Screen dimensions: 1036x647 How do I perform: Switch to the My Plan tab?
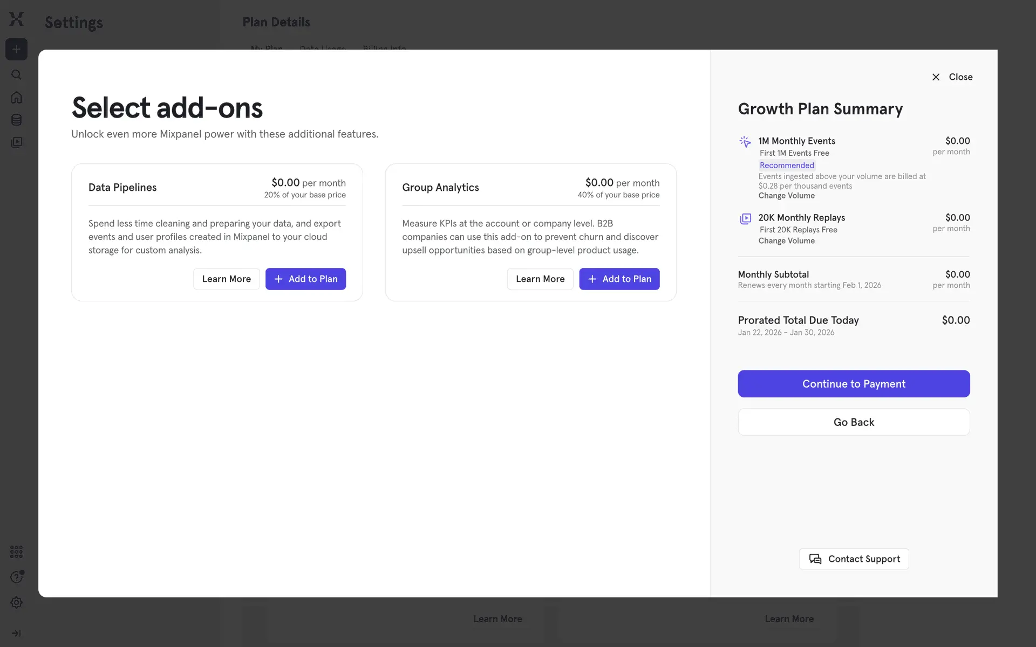(266, 49)
